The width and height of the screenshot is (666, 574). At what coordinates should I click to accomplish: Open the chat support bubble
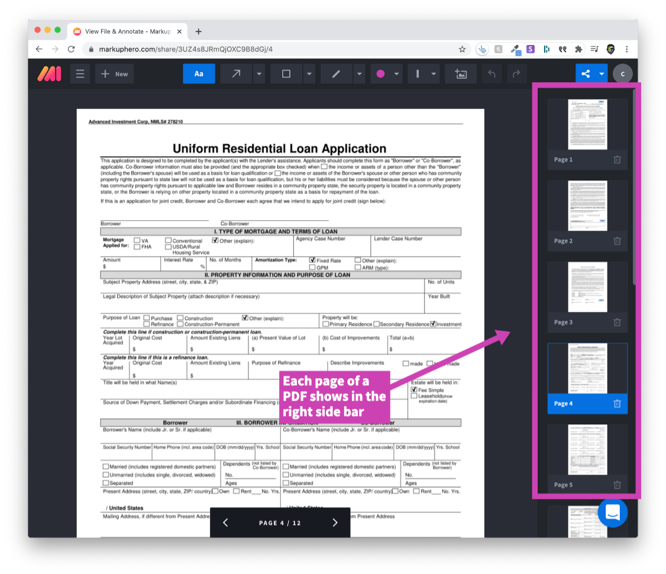(613, 513)
